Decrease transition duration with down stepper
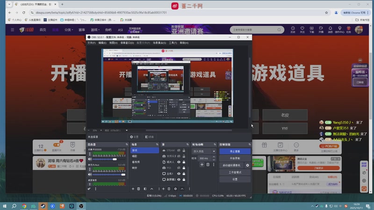The height and width of the screenshot is (210, 374). click(x=214, y=160)
